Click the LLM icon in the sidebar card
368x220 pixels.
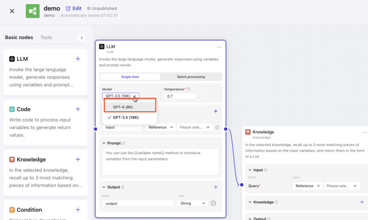[x=12, y=59]
